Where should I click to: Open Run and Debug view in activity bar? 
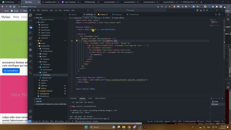[30, 32]
